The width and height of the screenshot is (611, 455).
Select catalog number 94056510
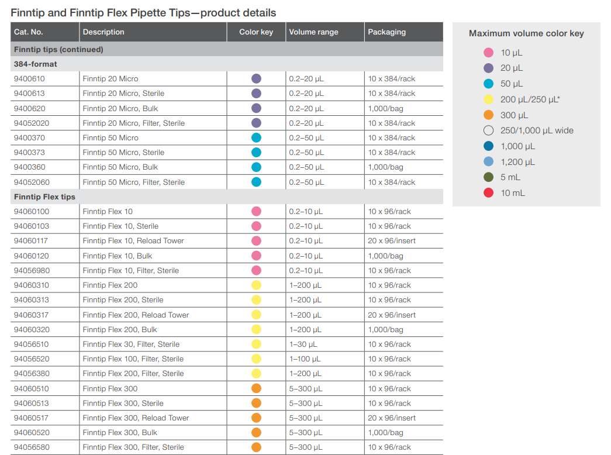click(x=31, y=344)
